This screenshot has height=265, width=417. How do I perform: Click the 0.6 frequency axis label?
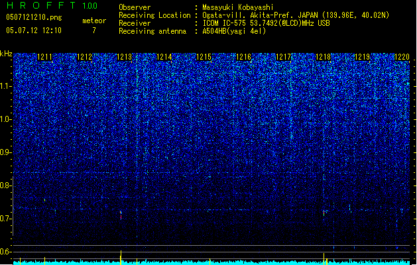click(5, 252)
